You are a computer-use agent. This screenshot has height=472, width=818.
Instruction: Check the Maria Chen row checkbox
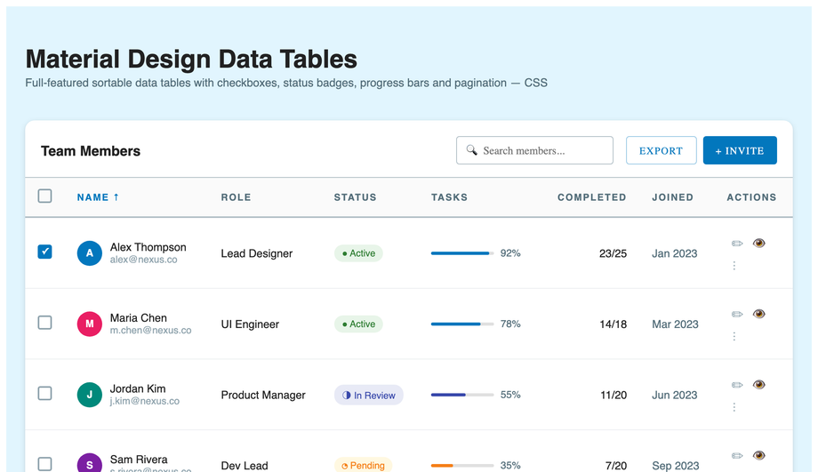44,323
